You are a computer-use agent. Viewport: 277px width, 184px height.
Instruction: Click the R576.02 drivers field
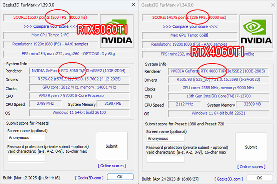79,79
